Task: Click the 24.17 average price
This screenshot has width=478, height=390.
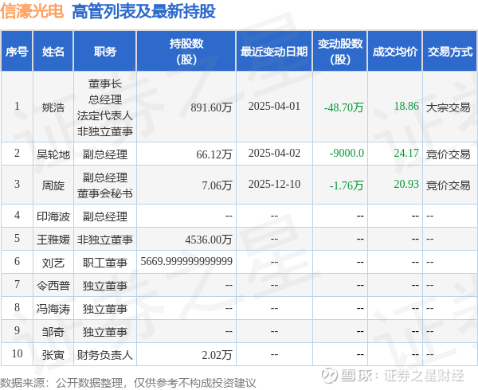Action: pos(406,153)
